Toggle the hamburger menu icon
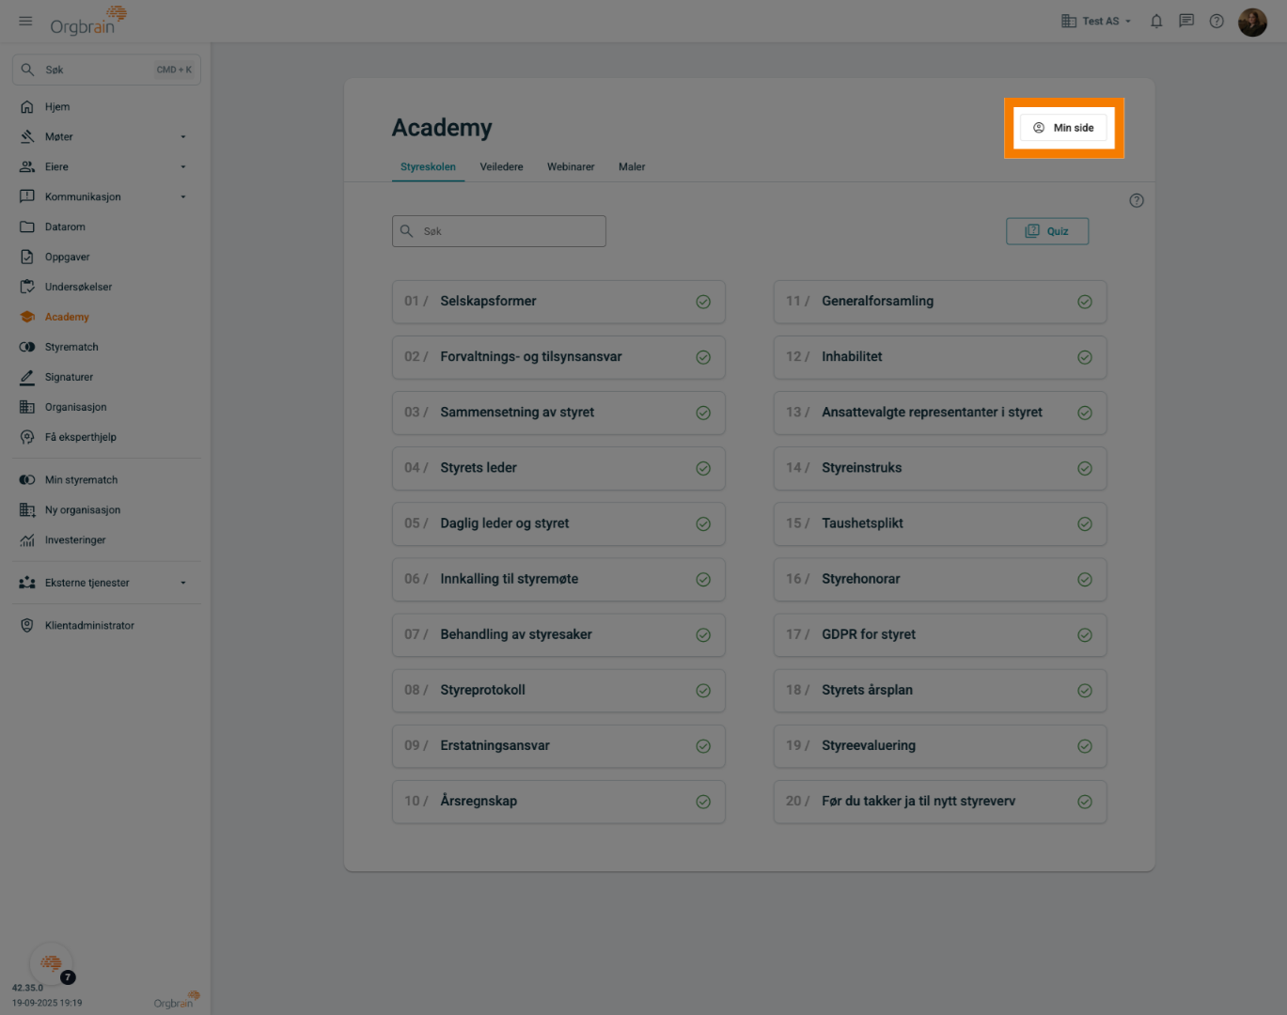The width and height of the screenshot is (1287, 1015). pyautogui.click(x=25, y=21)
